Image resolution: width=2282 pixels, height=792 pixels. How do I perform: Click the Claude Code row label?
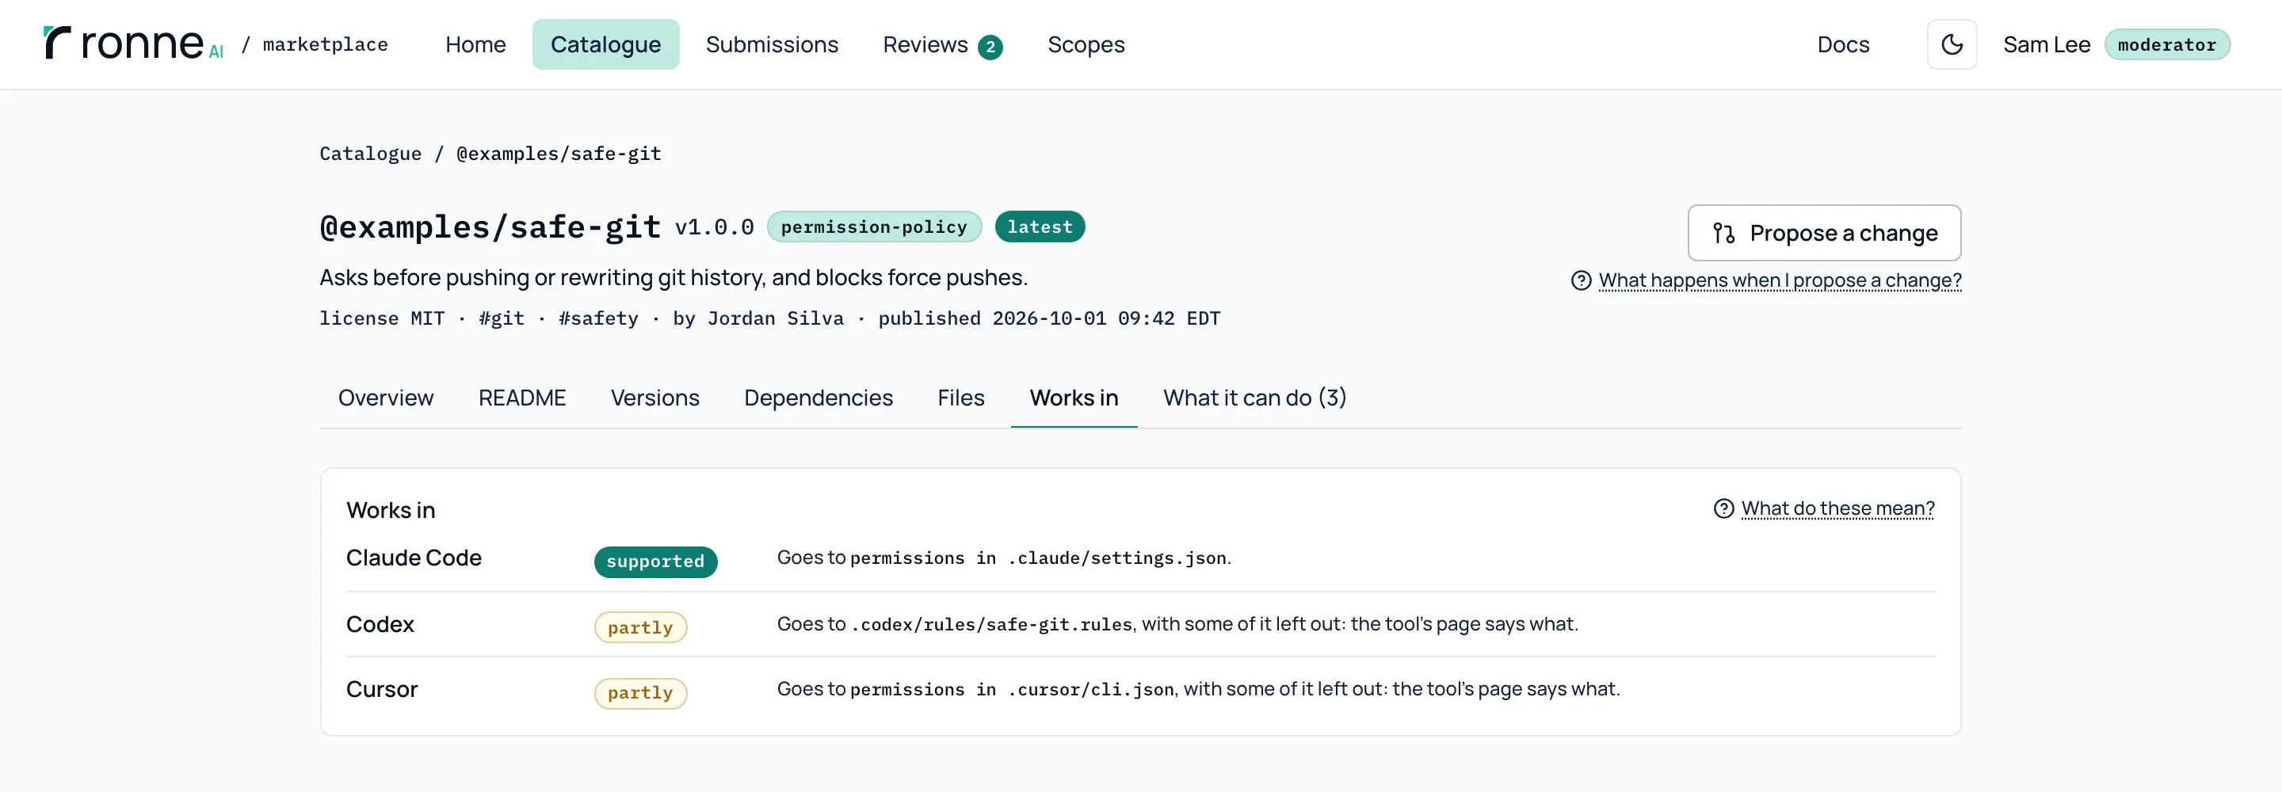pos(414,558)
